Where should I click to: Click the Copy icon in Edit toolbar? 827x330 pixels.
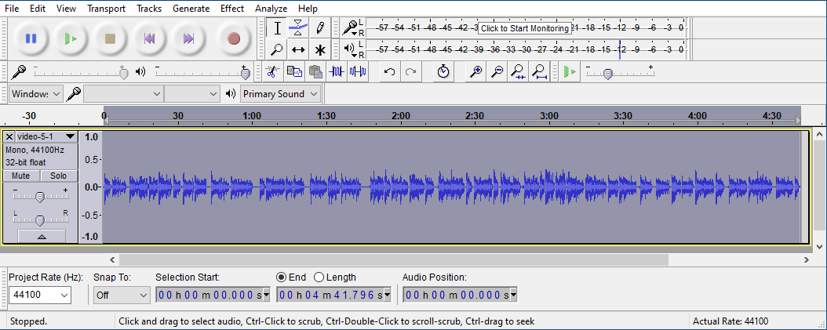tap(293, 71)
